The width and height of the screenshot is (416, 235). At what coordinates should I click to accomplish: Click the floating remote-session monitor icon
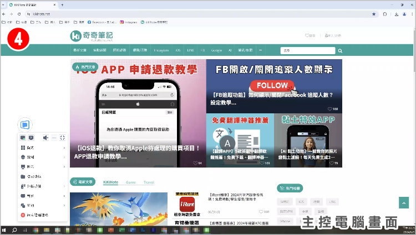25,124
